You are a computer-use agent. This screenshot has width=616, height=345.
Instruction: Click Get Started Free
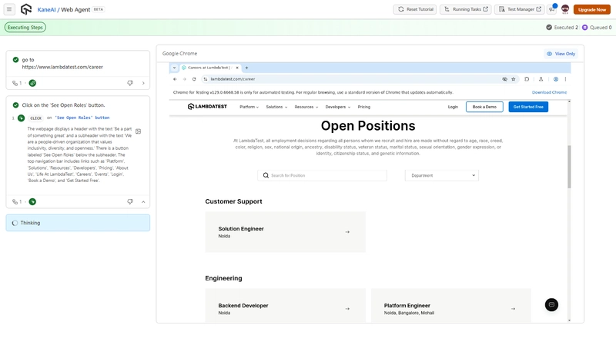point(528,107)
